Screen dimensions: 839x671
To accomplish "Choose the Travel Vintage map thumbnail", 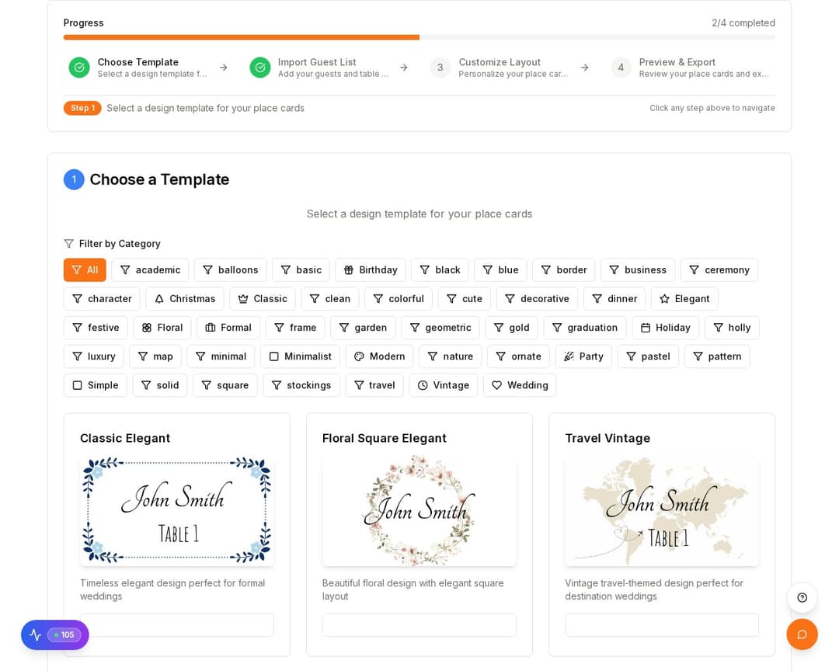I will click(661, 510).
